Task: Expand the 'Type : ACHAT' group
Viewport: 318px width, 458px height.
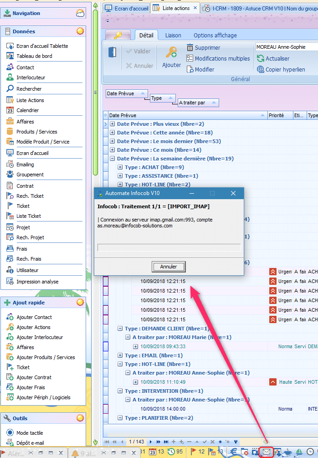Action: click(120, 167)
